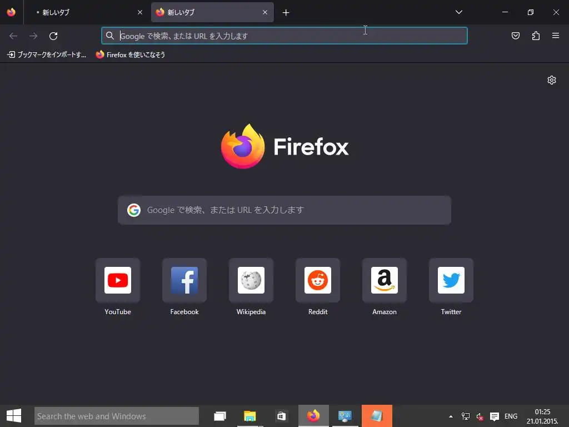The height and width of the screenshot is (427, 569).
Task: Open the new tab personalize gear
Action: click(x=552, y=80)
